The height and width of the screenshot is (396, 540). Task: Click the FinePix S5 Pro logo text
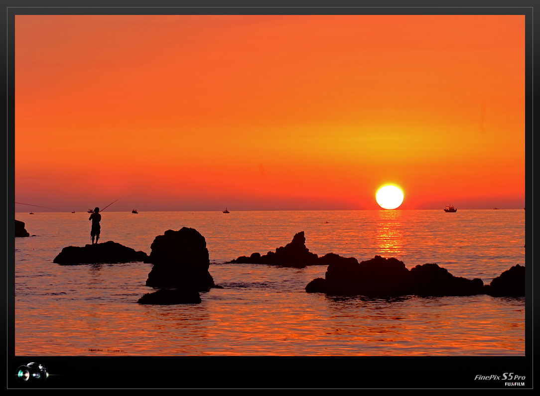tap(499, 377)
